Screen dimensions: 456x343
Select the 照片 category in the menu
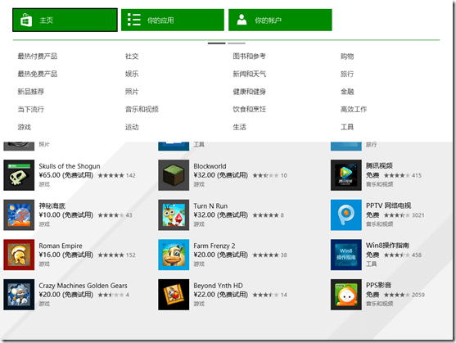132,92
